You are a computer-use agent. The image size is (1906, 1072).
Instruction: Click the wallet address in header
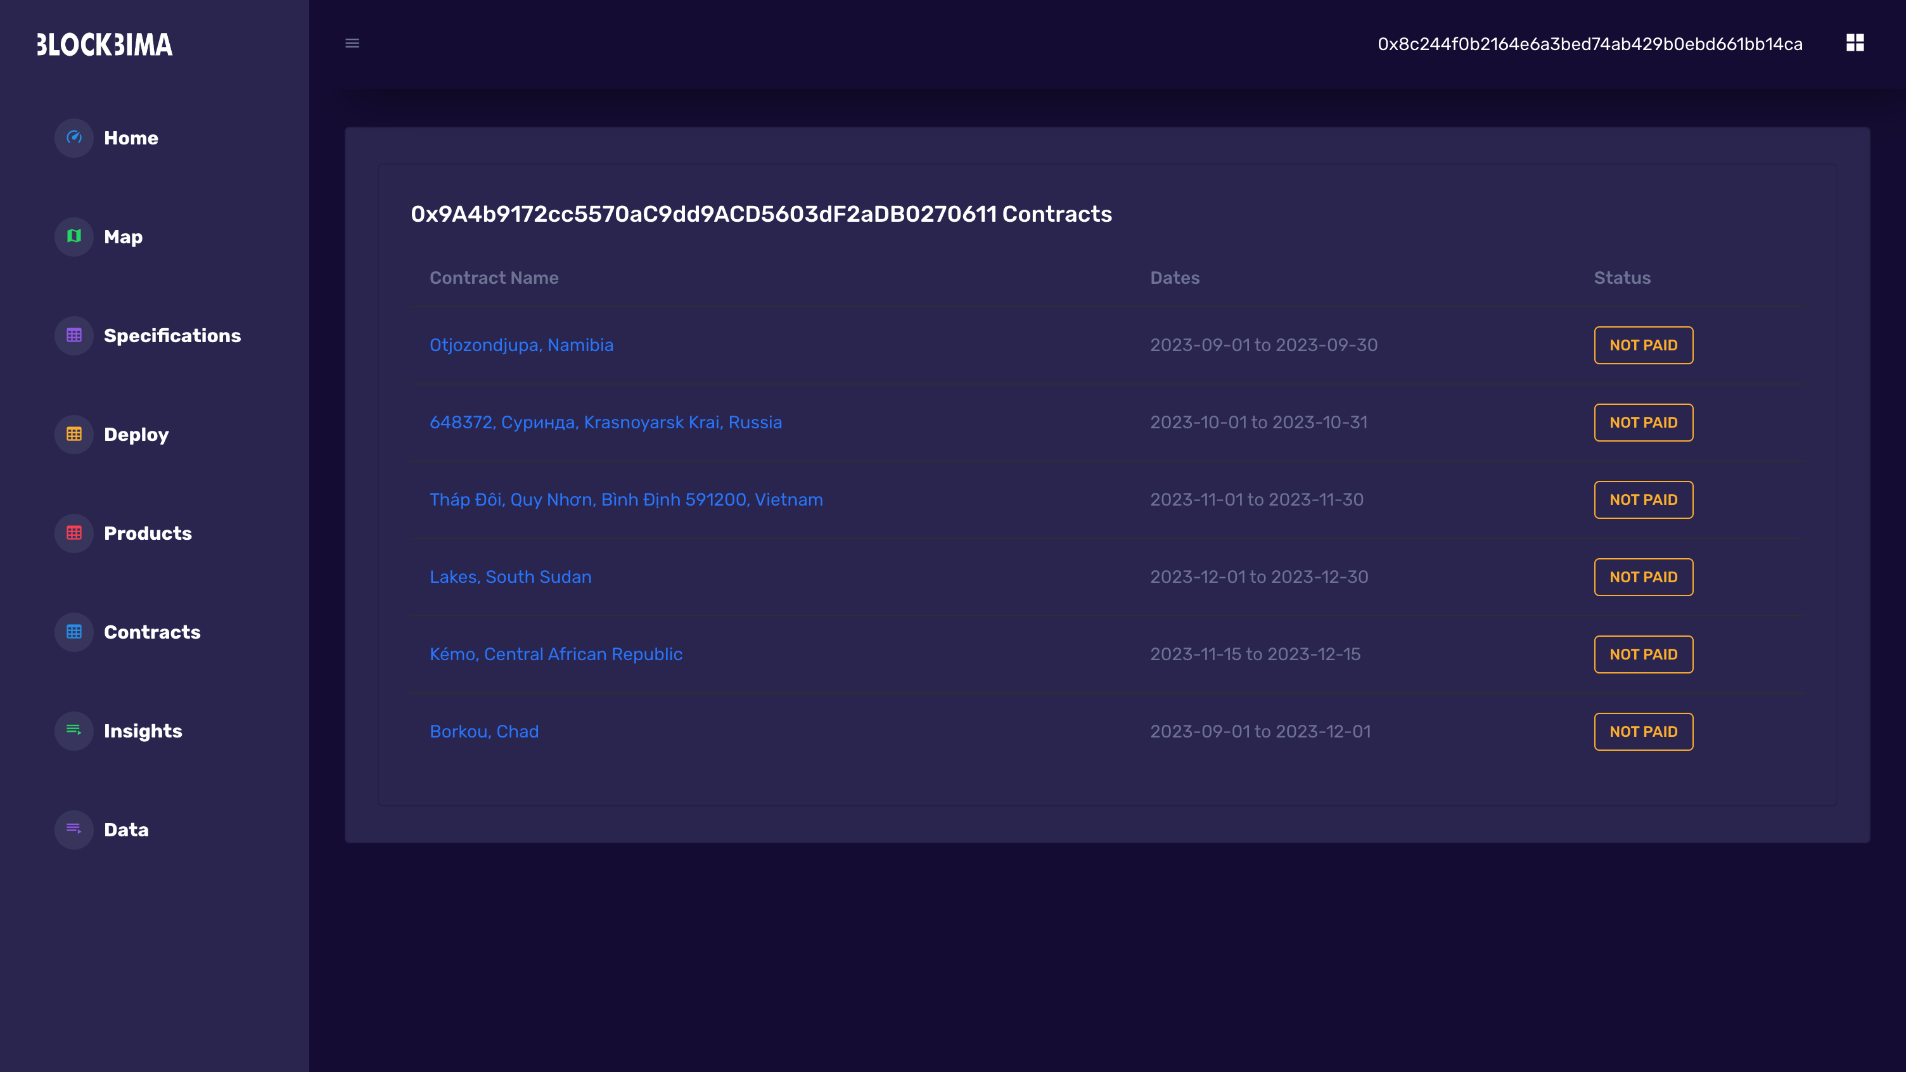pos(1589,44)
